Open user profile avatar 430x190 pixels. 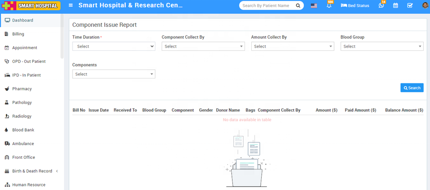(426, 5)
